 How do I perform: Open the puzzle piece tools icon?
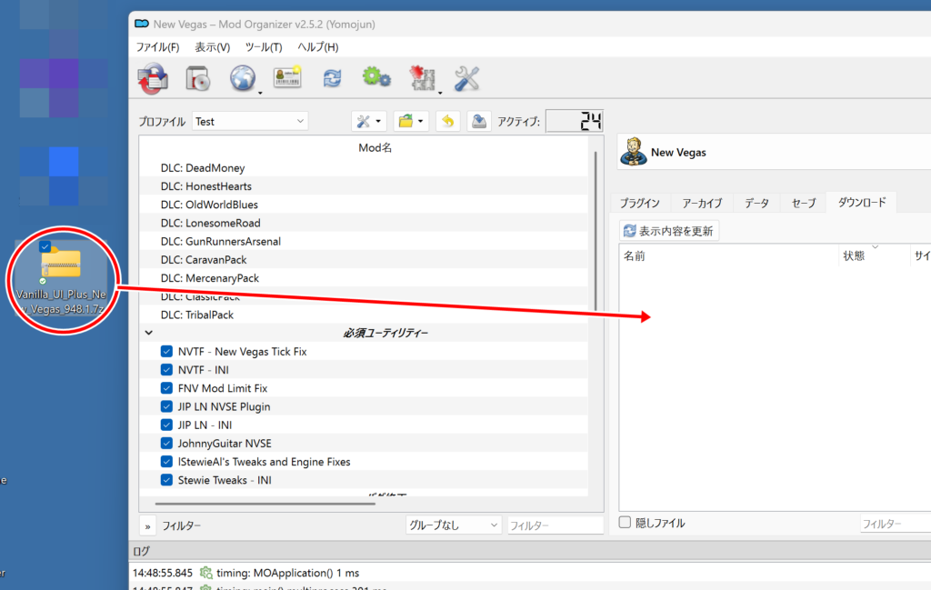point(421,79)
